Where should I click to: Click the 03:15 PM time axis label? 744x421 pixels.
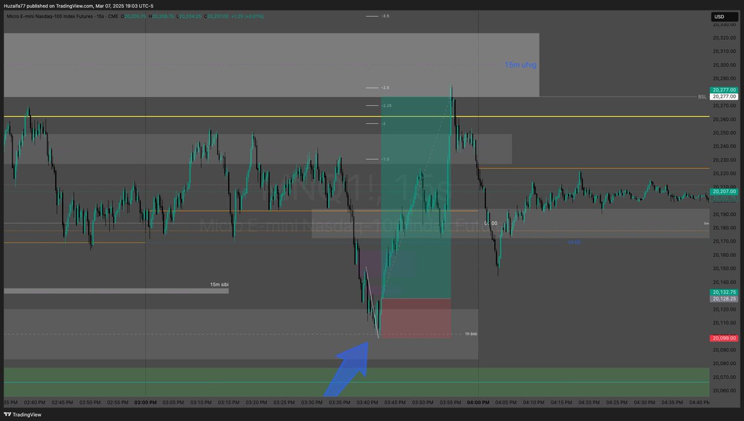(x=228, y=402)
